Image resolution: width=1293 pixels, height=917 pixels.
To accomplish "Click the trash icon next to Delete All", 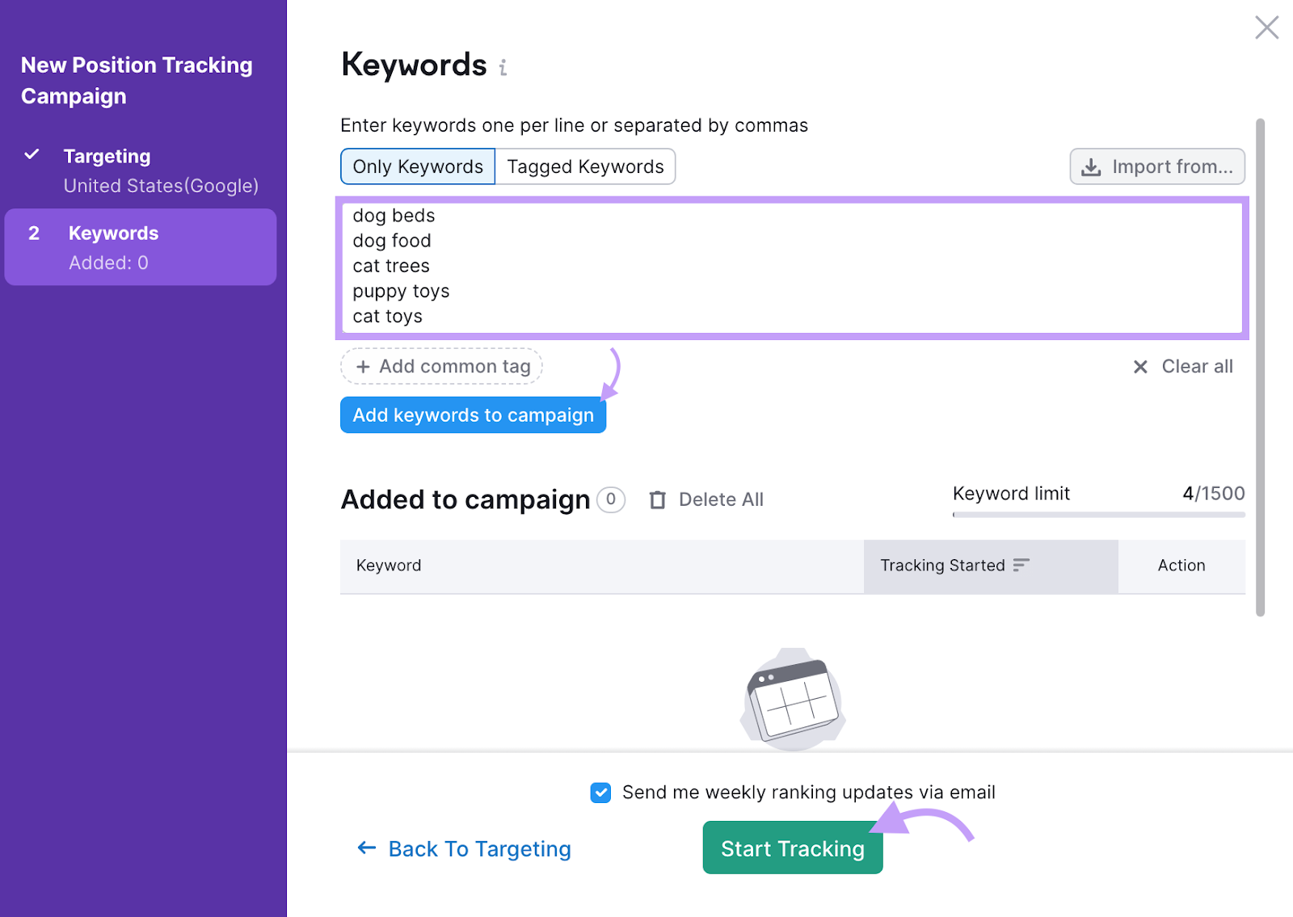I will (658, 499).
